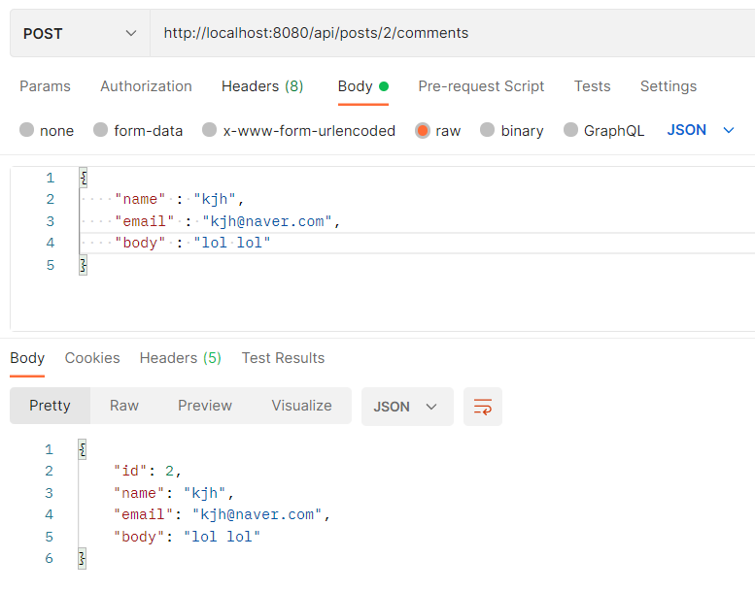The height and width of the screenshot is (591, 755).
Task: Open response Cookies tab
Action: [x=92, y=358]
